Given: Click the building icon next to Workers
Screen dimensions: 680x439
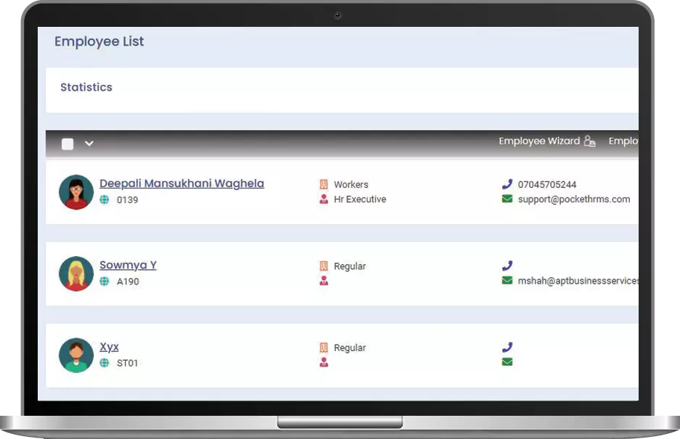Looking at the screenshot, I should coord(324,184).
